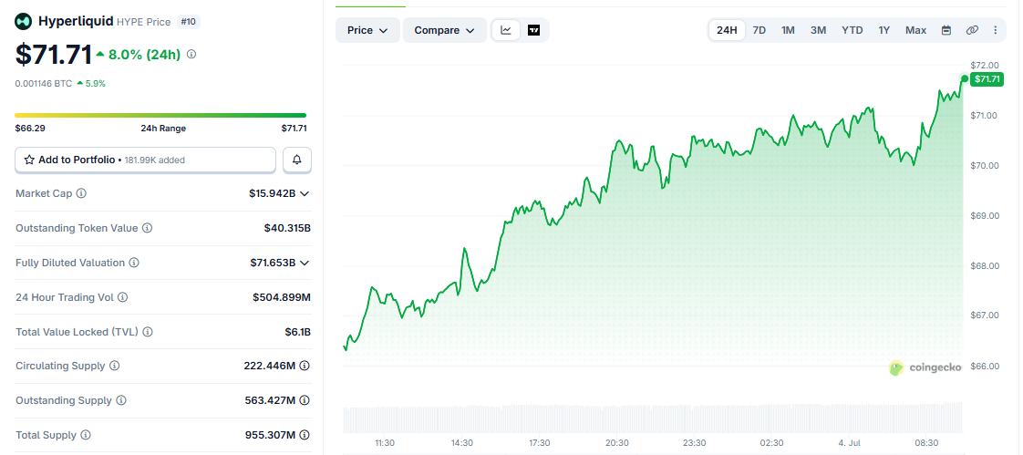Screen dimensions: 1023x455
Task: Open the Price dropdown
Action: [368, 30]
